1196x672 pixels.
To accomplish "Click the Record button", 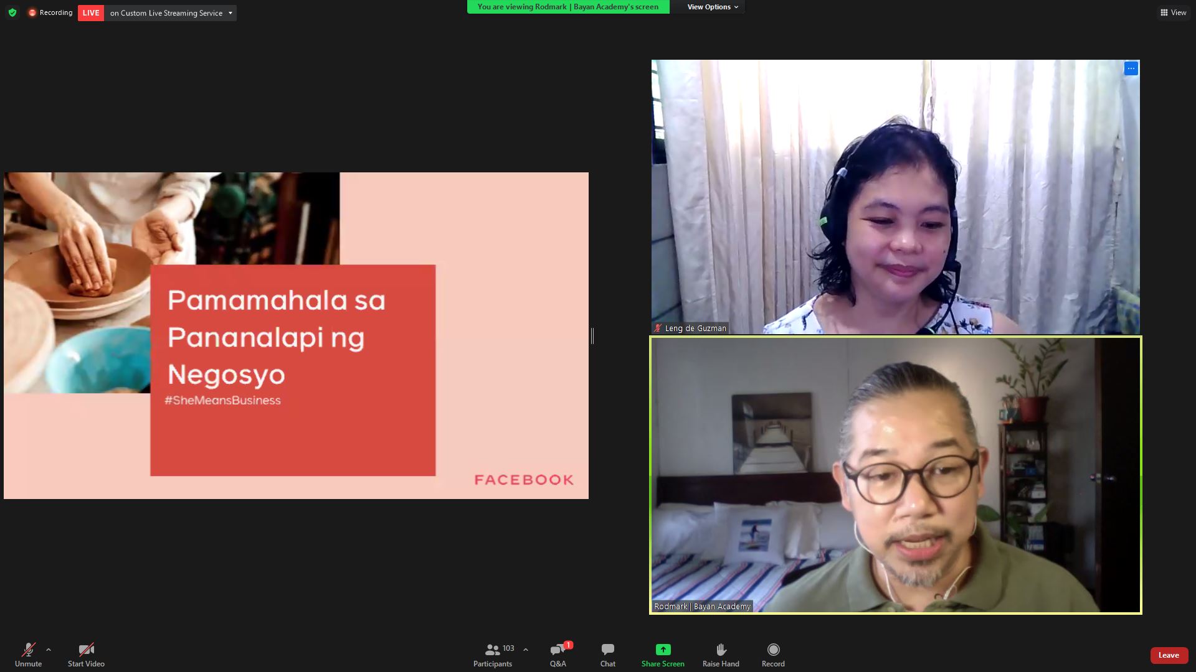I will pos(773,655).
